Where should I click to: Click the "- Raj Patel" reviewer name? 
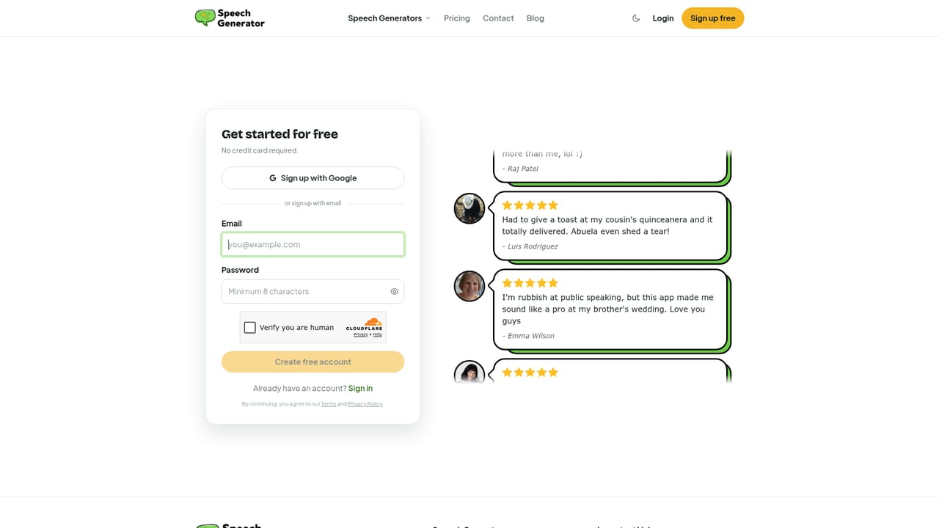point(520,169)
